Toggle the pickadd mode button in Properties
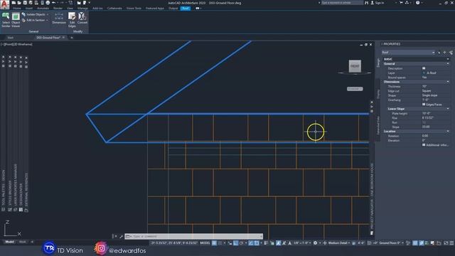 [x=439, y=52]
